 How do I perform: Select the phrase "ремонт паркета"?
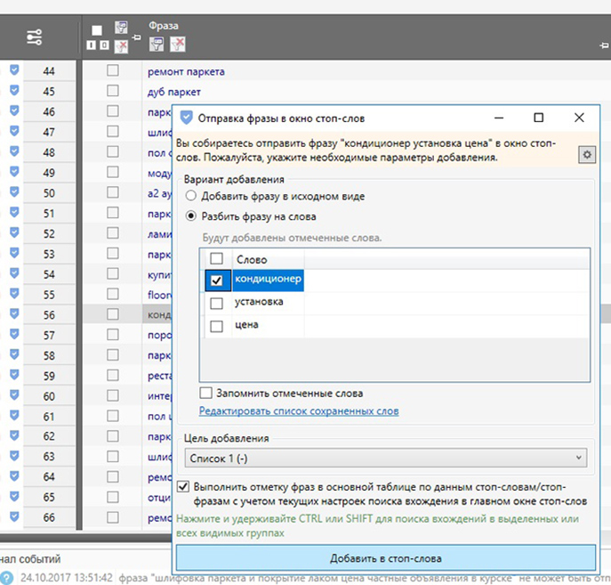(x=186, y=72)
